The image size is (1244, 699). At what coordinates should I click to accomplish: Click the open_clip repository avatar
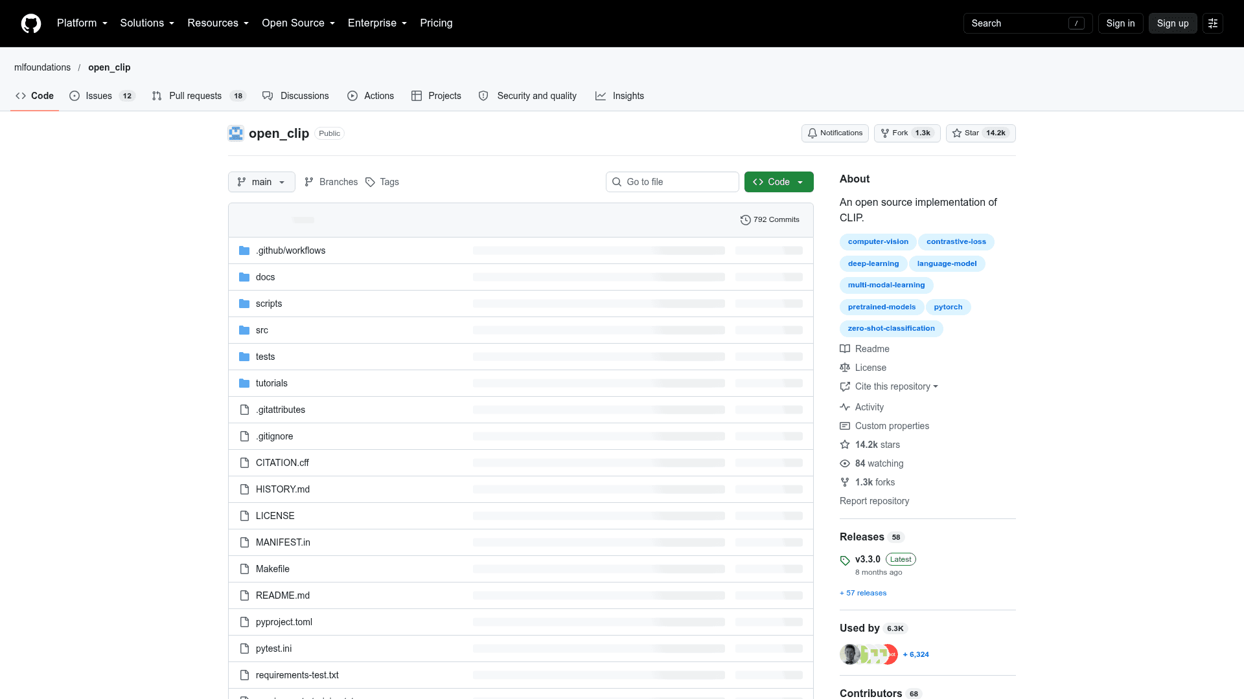point(236,133)
